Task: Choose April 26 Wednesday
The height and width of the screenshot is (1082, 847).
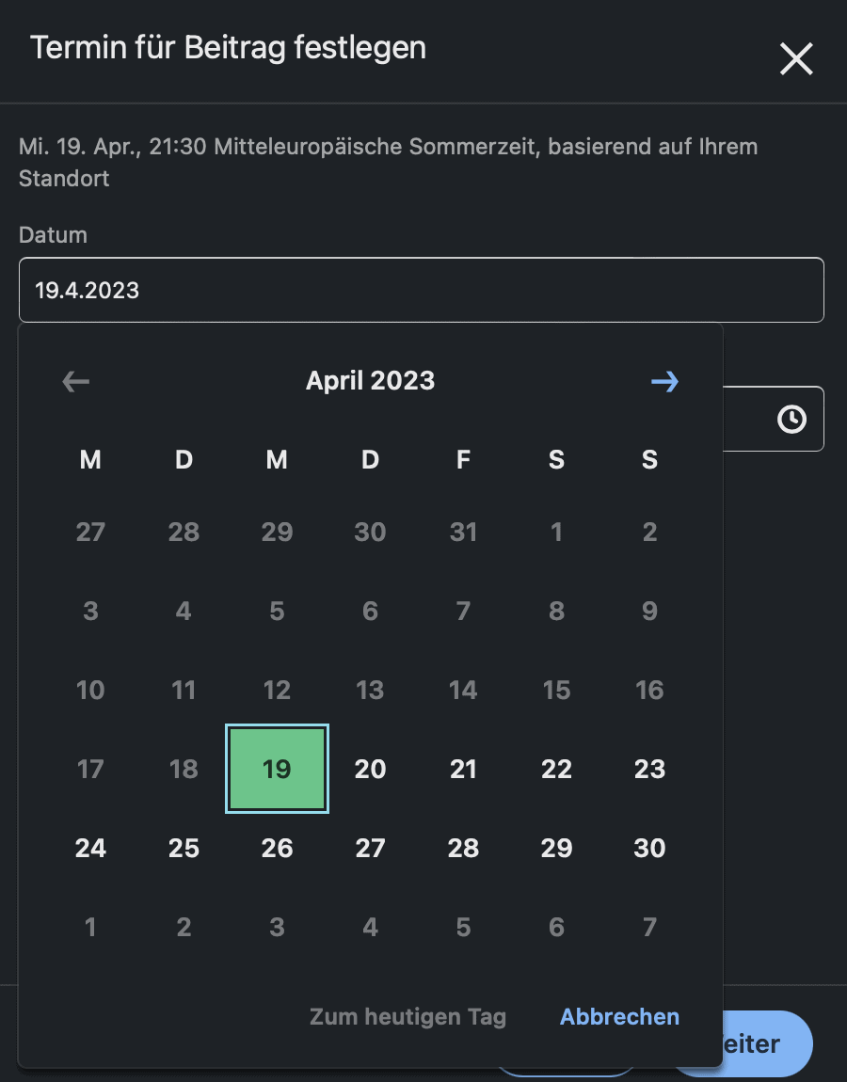Action: (277, 848)
